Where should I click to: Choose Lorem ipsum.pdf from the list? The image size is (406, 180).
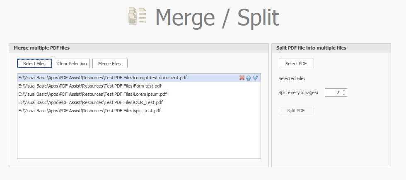(x=92, y=94)
